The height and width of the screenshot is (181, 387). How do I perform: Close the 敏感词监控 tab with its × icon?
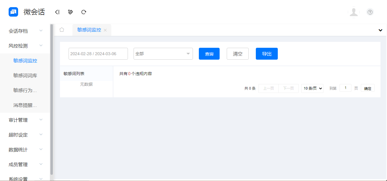coord(105,30)
